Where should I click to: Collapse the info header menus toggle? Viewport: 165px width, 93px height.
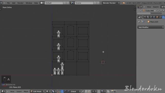(4, 3)
